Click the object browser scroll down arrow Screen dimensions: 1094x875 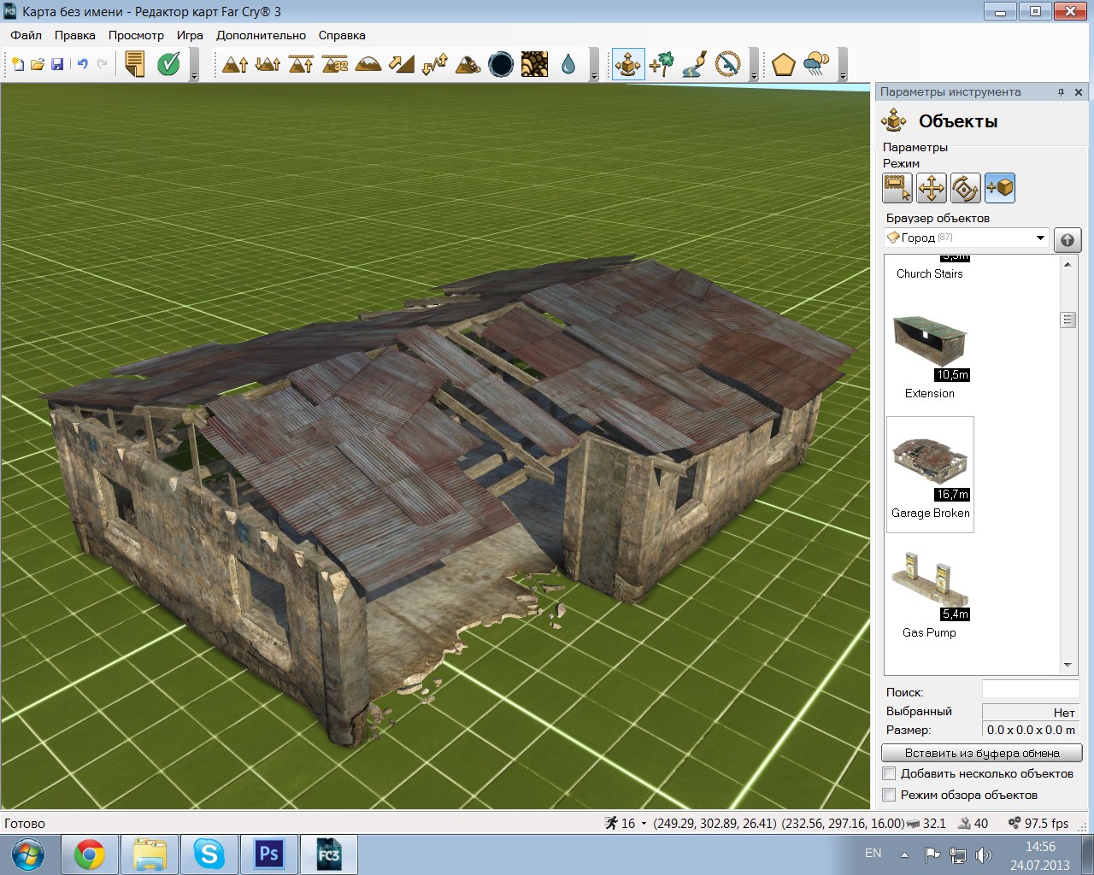click(x=1068, y=665)
